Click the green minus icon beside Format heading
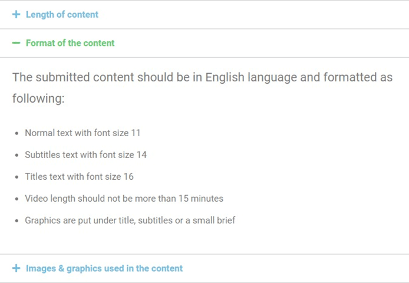409x283 pixels. click(16, 43)
